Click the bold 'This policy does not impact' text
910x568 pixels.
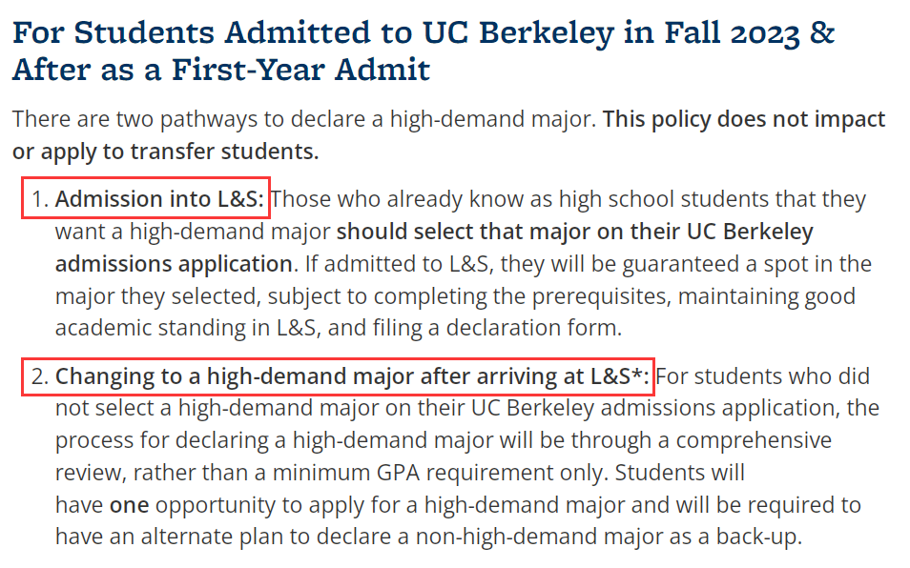[744, 119]
